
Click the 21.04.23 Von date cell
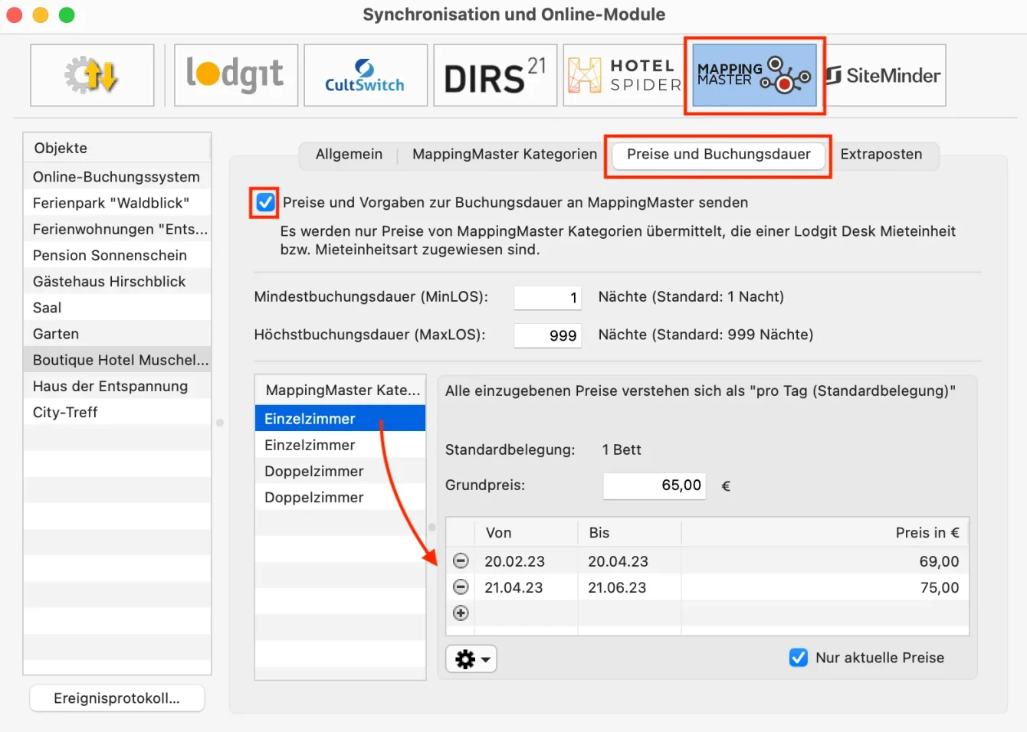(526, 587)
